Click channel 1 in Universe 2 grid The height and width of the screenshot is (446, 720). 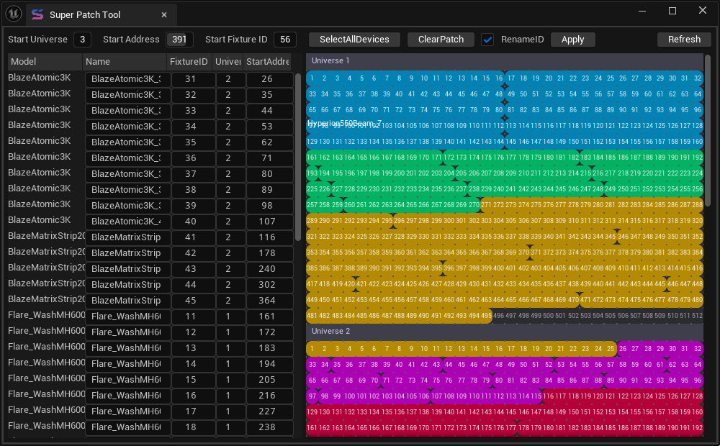coord(312,349)
